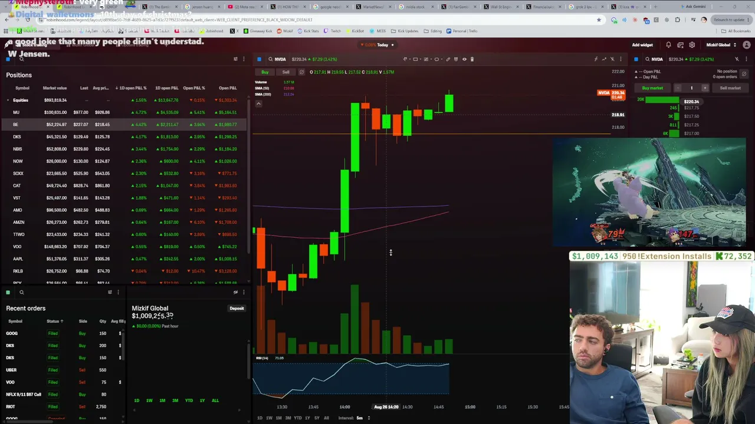Open the notifications bell in Robinhood Legend
This screenshot has width=755, height=424.
click(x=668, y=45)
